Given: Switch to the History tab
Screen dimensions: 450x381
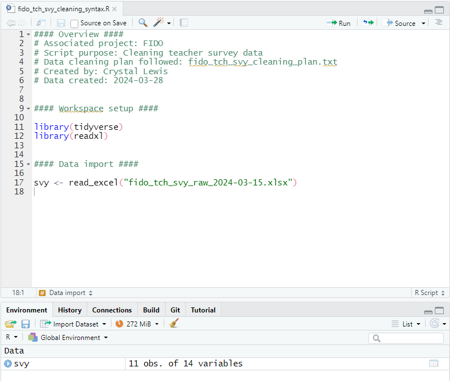Looking at the screenshot, I should coord(70,310).
